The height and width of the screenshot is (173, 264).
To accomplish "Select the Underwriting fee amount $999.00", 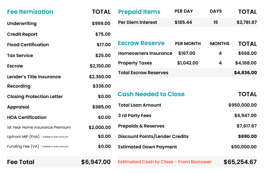I will tap(101, 23).
